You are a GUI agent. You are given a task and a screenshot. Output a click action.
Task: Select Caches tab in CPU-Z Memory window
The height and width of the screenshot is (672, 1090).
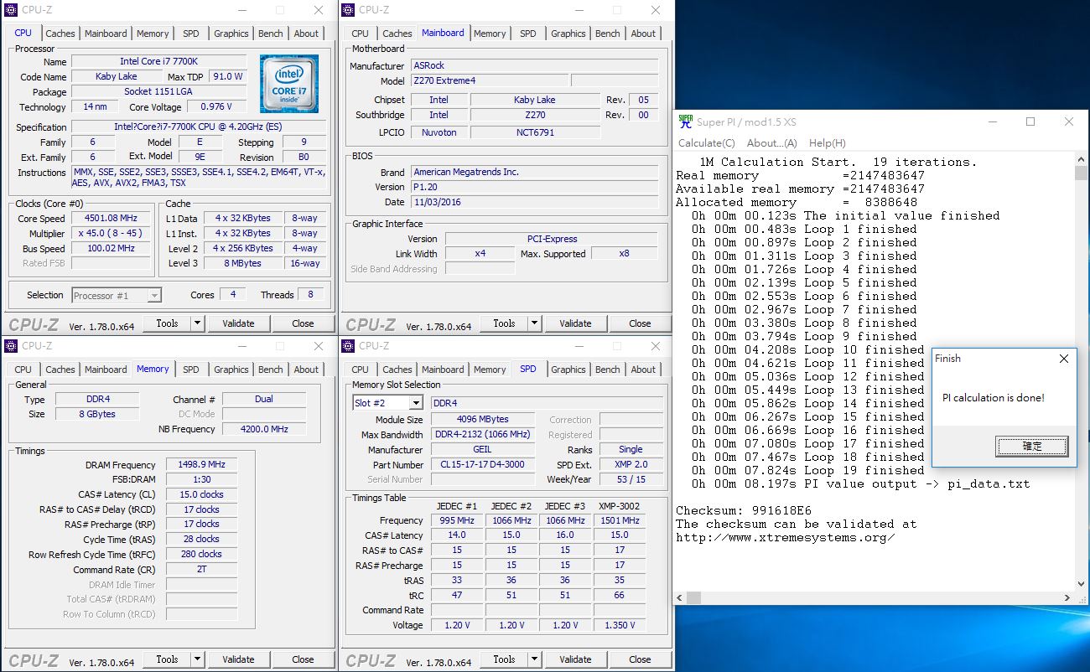(60, 370)
